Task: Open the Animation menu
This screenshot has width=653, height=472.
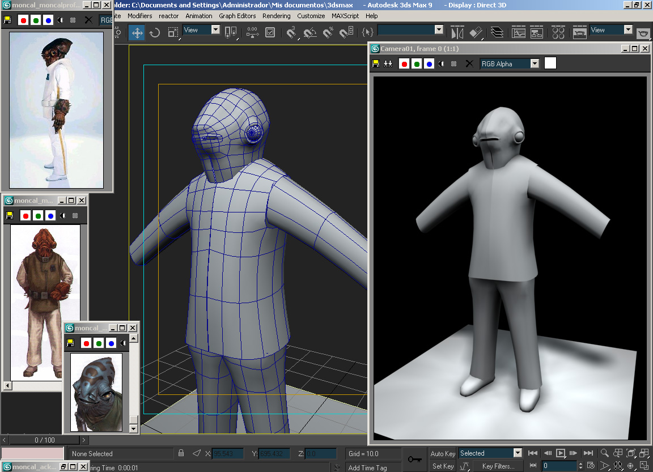Action: 198,16
